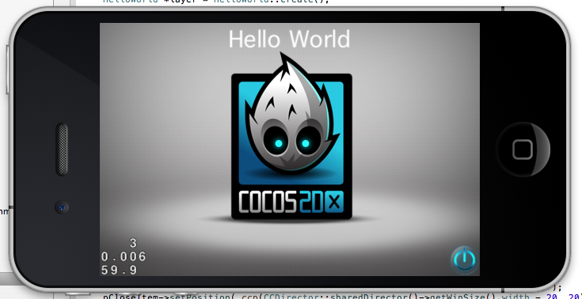Click the creature's right glowing eye
This screenshot has height=299, width=582.
pos(306,143)
